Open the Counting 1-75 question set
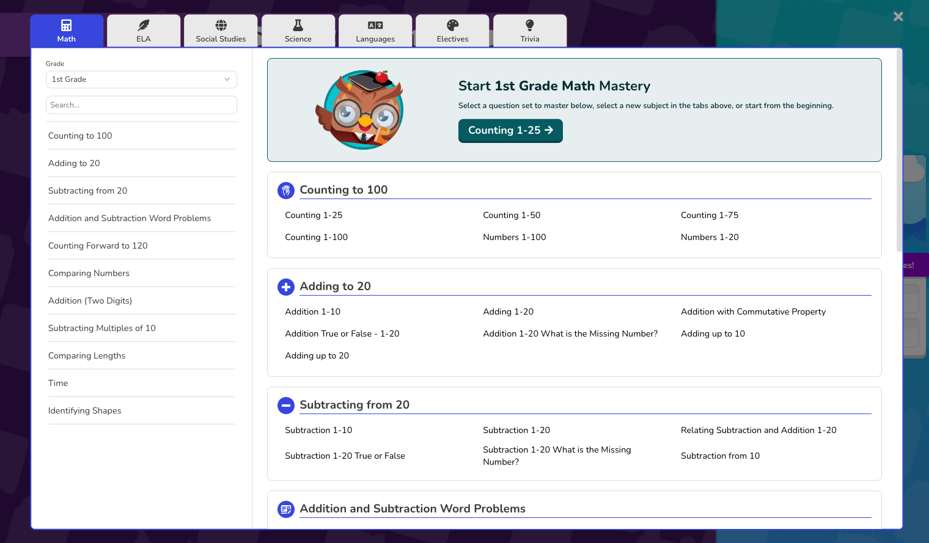This screenshot has width=929, height=543. point(710,215)
